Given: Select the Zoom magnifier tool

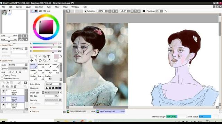Looking at the screenshot, I should (x=36, y=61).
